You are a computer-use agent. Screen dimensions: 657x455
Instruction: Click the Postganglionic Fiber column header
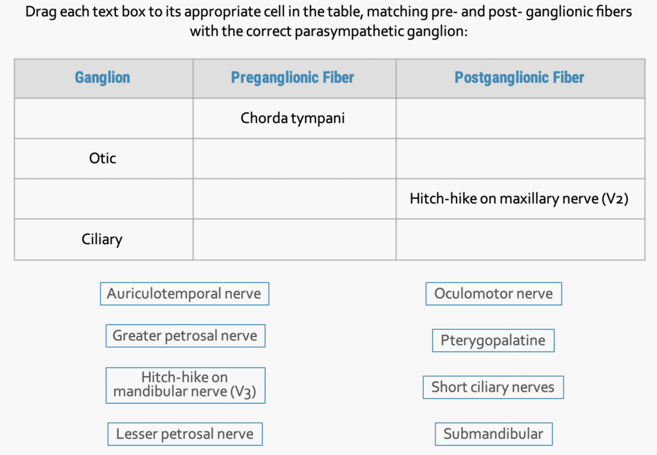(x=520, y=78)
